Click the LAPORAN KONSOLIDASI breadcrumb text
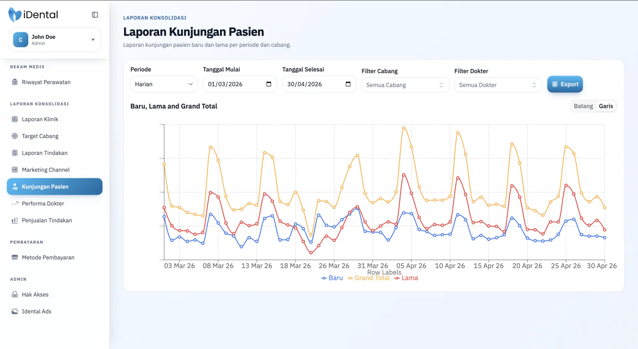Screen dimensions: 638x349 click(x=154, y=18)
